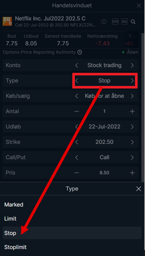This screenshot has height=256, width=145.
Task: Close the Type selection panel
Action: (x=139, y=189)
